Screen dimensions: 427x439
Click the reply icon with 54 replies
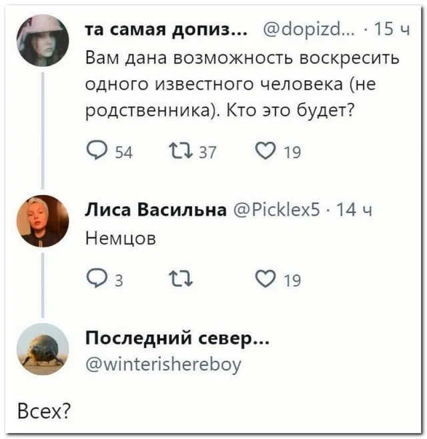tap(98, 153)
